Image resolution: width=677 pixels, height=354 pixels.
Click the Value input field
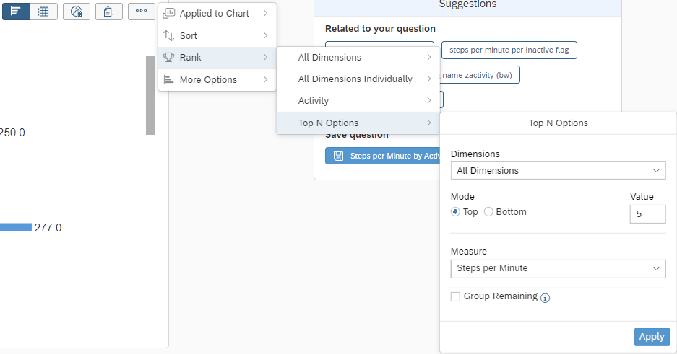647,214
